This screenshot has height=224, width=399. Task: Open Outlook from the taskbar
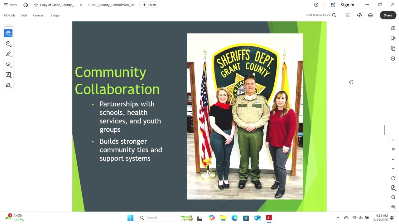(257, 218)
